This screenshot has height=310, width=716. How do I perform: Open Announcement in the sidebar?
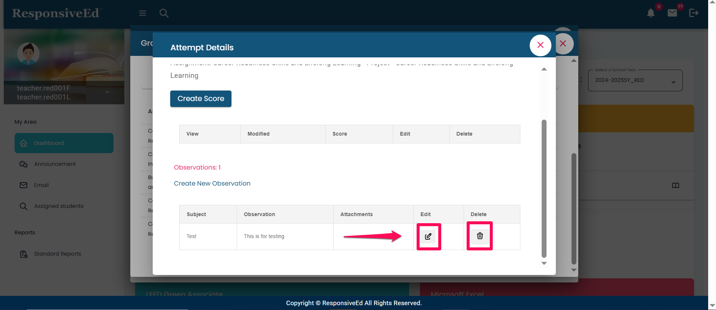55,164
